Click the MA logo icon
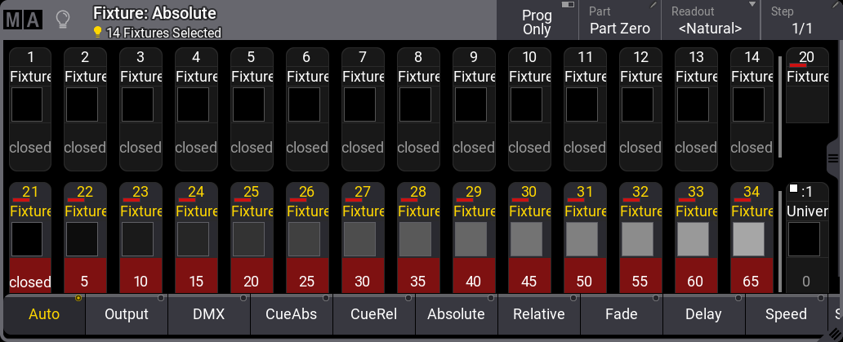 point(22,20)
